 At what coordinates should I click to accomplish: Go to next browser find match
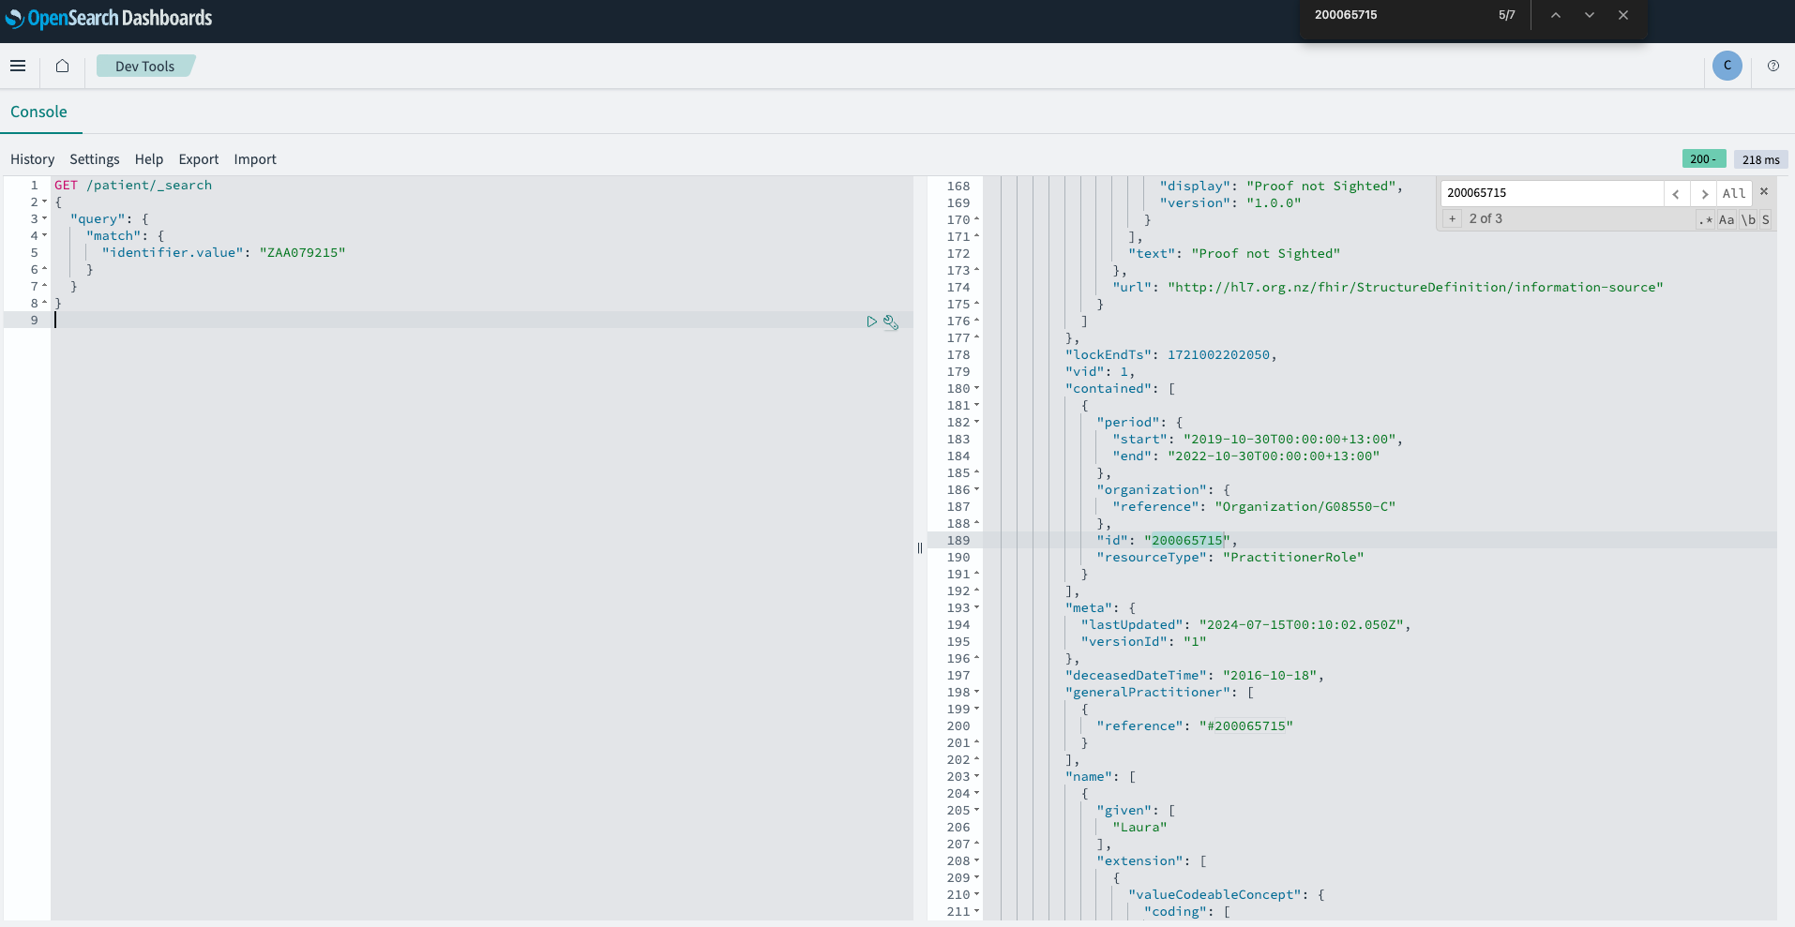pyautogui.click(x=1590, y=15)
